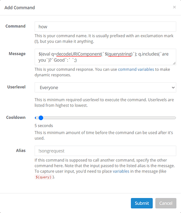This screenshot has width=181, height=213.
Task: Focus the Message response text area
Action: coord(105,57)
